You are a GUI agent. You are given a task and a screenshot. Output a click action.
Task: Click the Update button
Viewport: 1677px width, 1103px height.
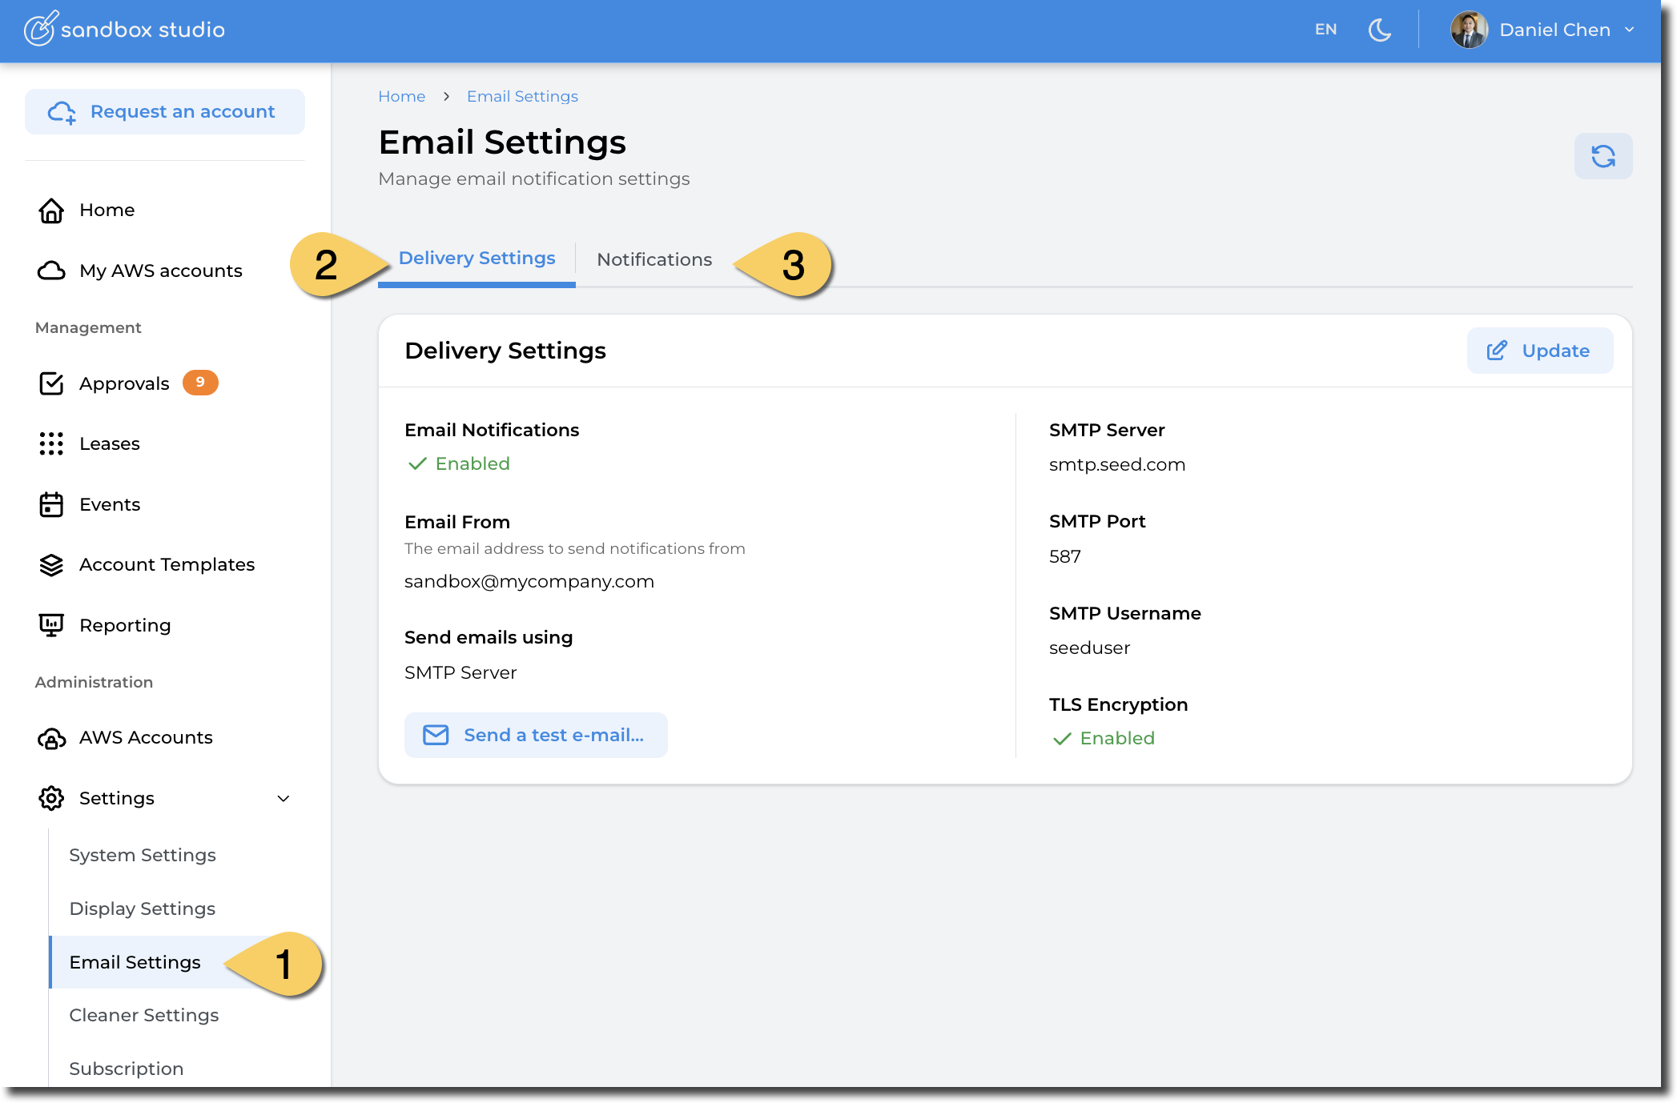[x=1539, y=351]
